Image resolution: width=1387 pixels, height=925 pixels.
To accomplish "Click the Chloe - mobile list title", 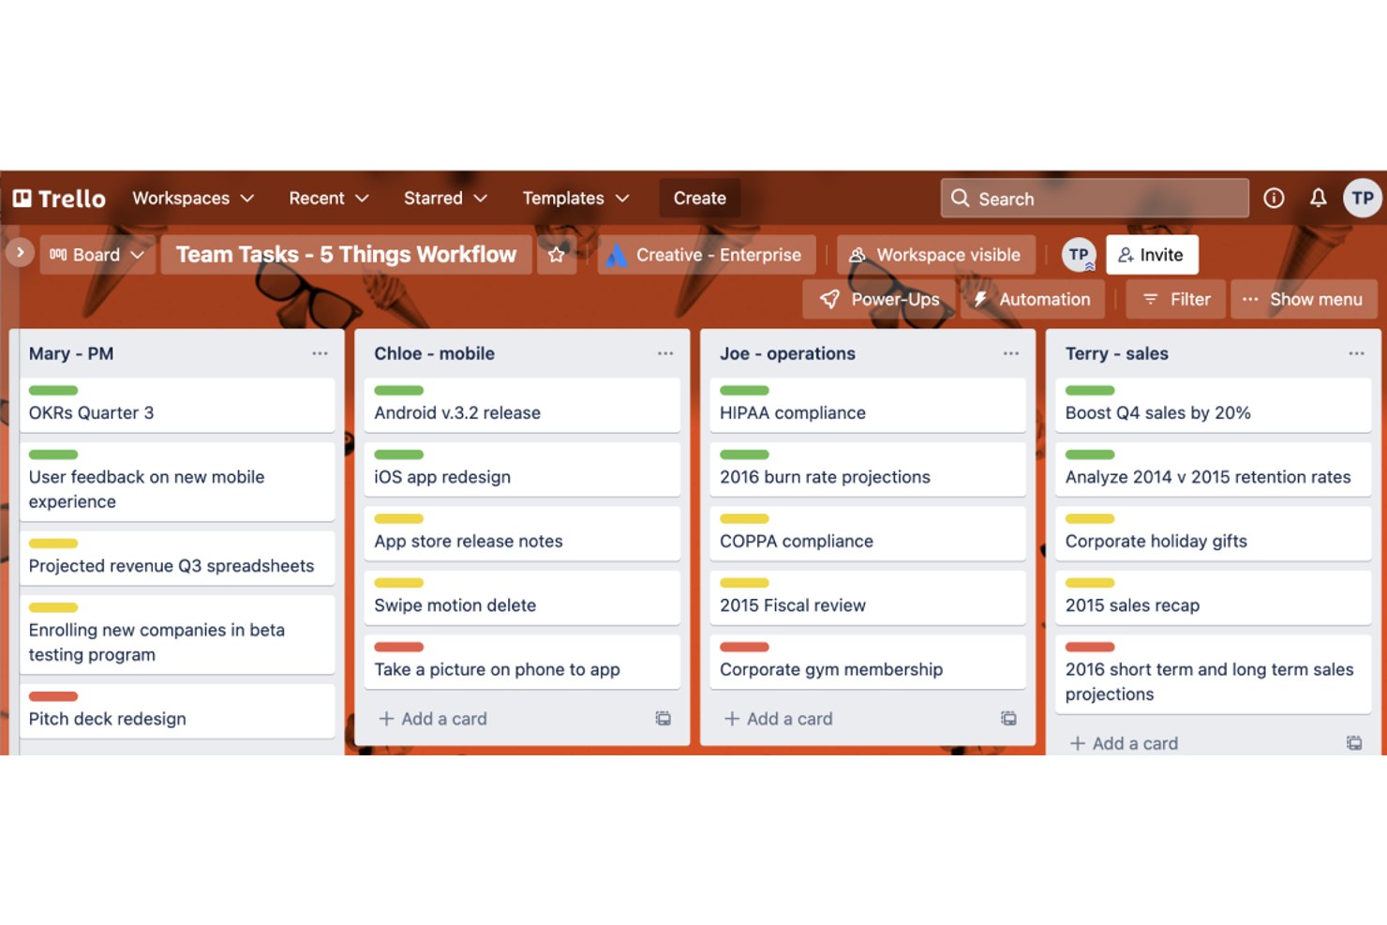I will pos(434,353).
